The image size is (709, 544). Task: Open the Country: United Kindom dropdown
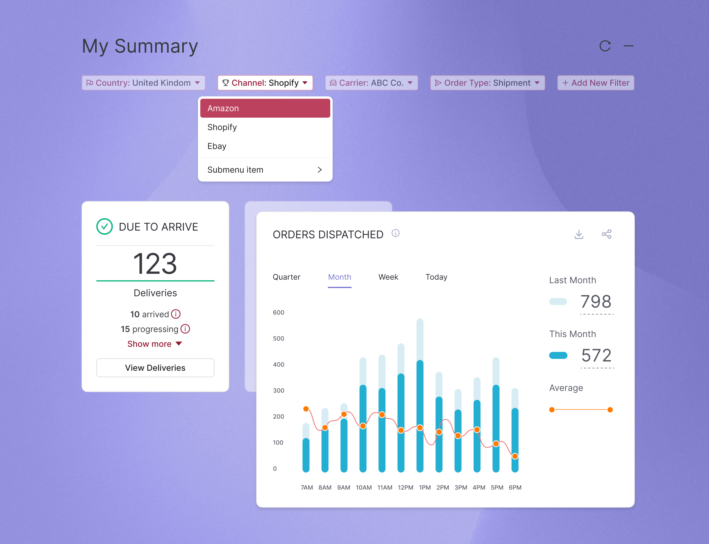(x=143, y=83)
